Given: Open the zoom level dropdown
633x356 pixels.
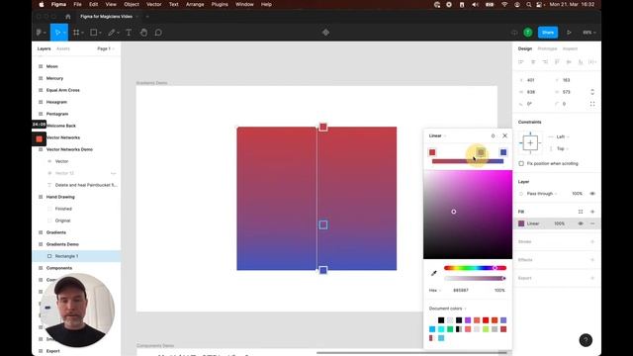Looking at the screenshot, I should point(589,33).
